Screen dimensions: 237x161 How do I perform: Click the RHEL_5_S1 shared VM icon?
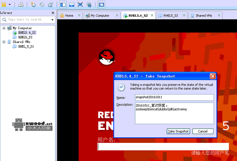(x=15, y=46)
